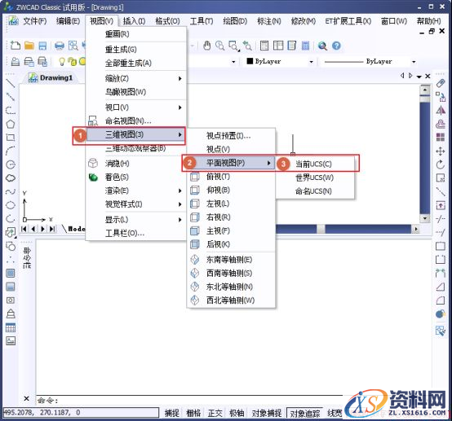Expand the 缩放(Z) submenu
This screenshot has width=452, height=421.
(x=136, y=78)
